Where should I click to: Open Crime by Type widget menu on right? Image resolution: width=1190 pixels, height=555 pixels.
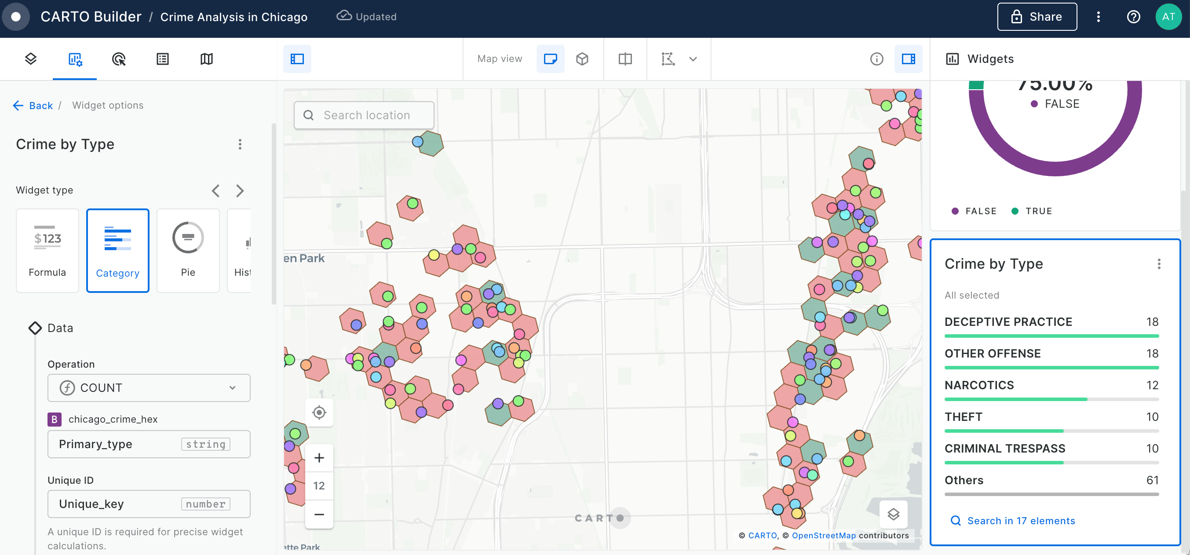(1159, 264)
